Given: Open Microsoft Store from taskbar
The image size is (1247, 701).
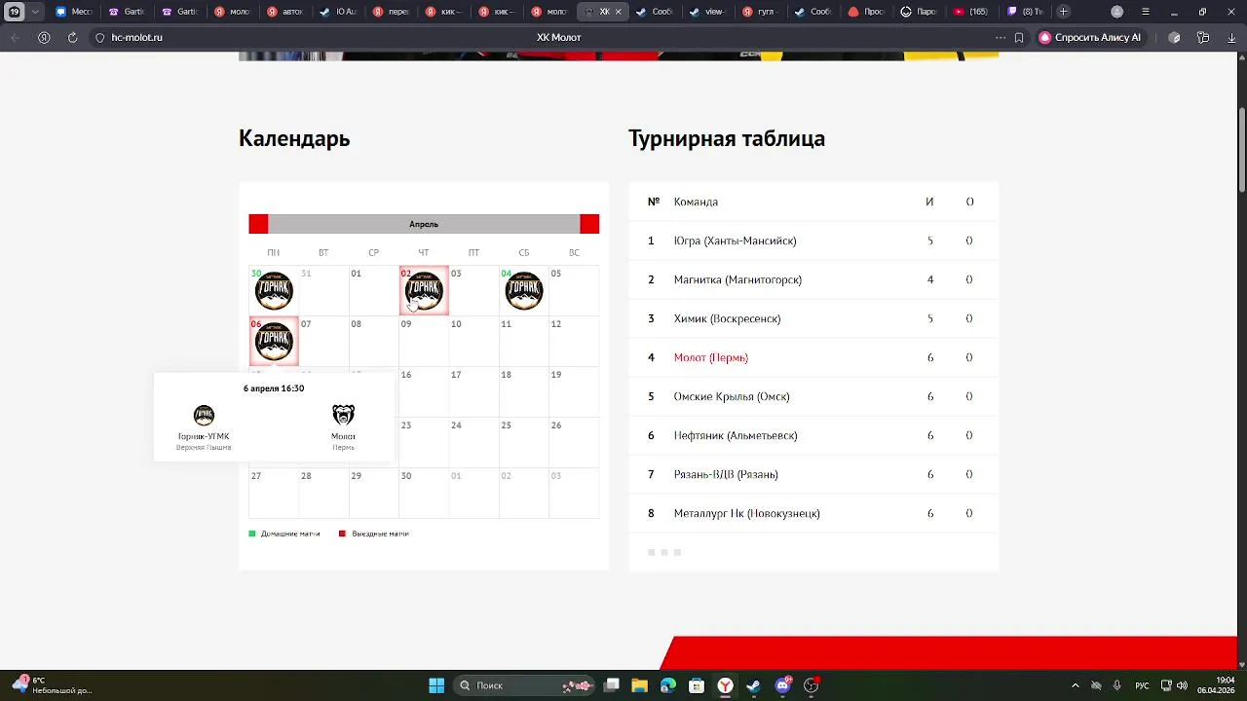Looking at the screenshot, I should click(x=697, y=685).
